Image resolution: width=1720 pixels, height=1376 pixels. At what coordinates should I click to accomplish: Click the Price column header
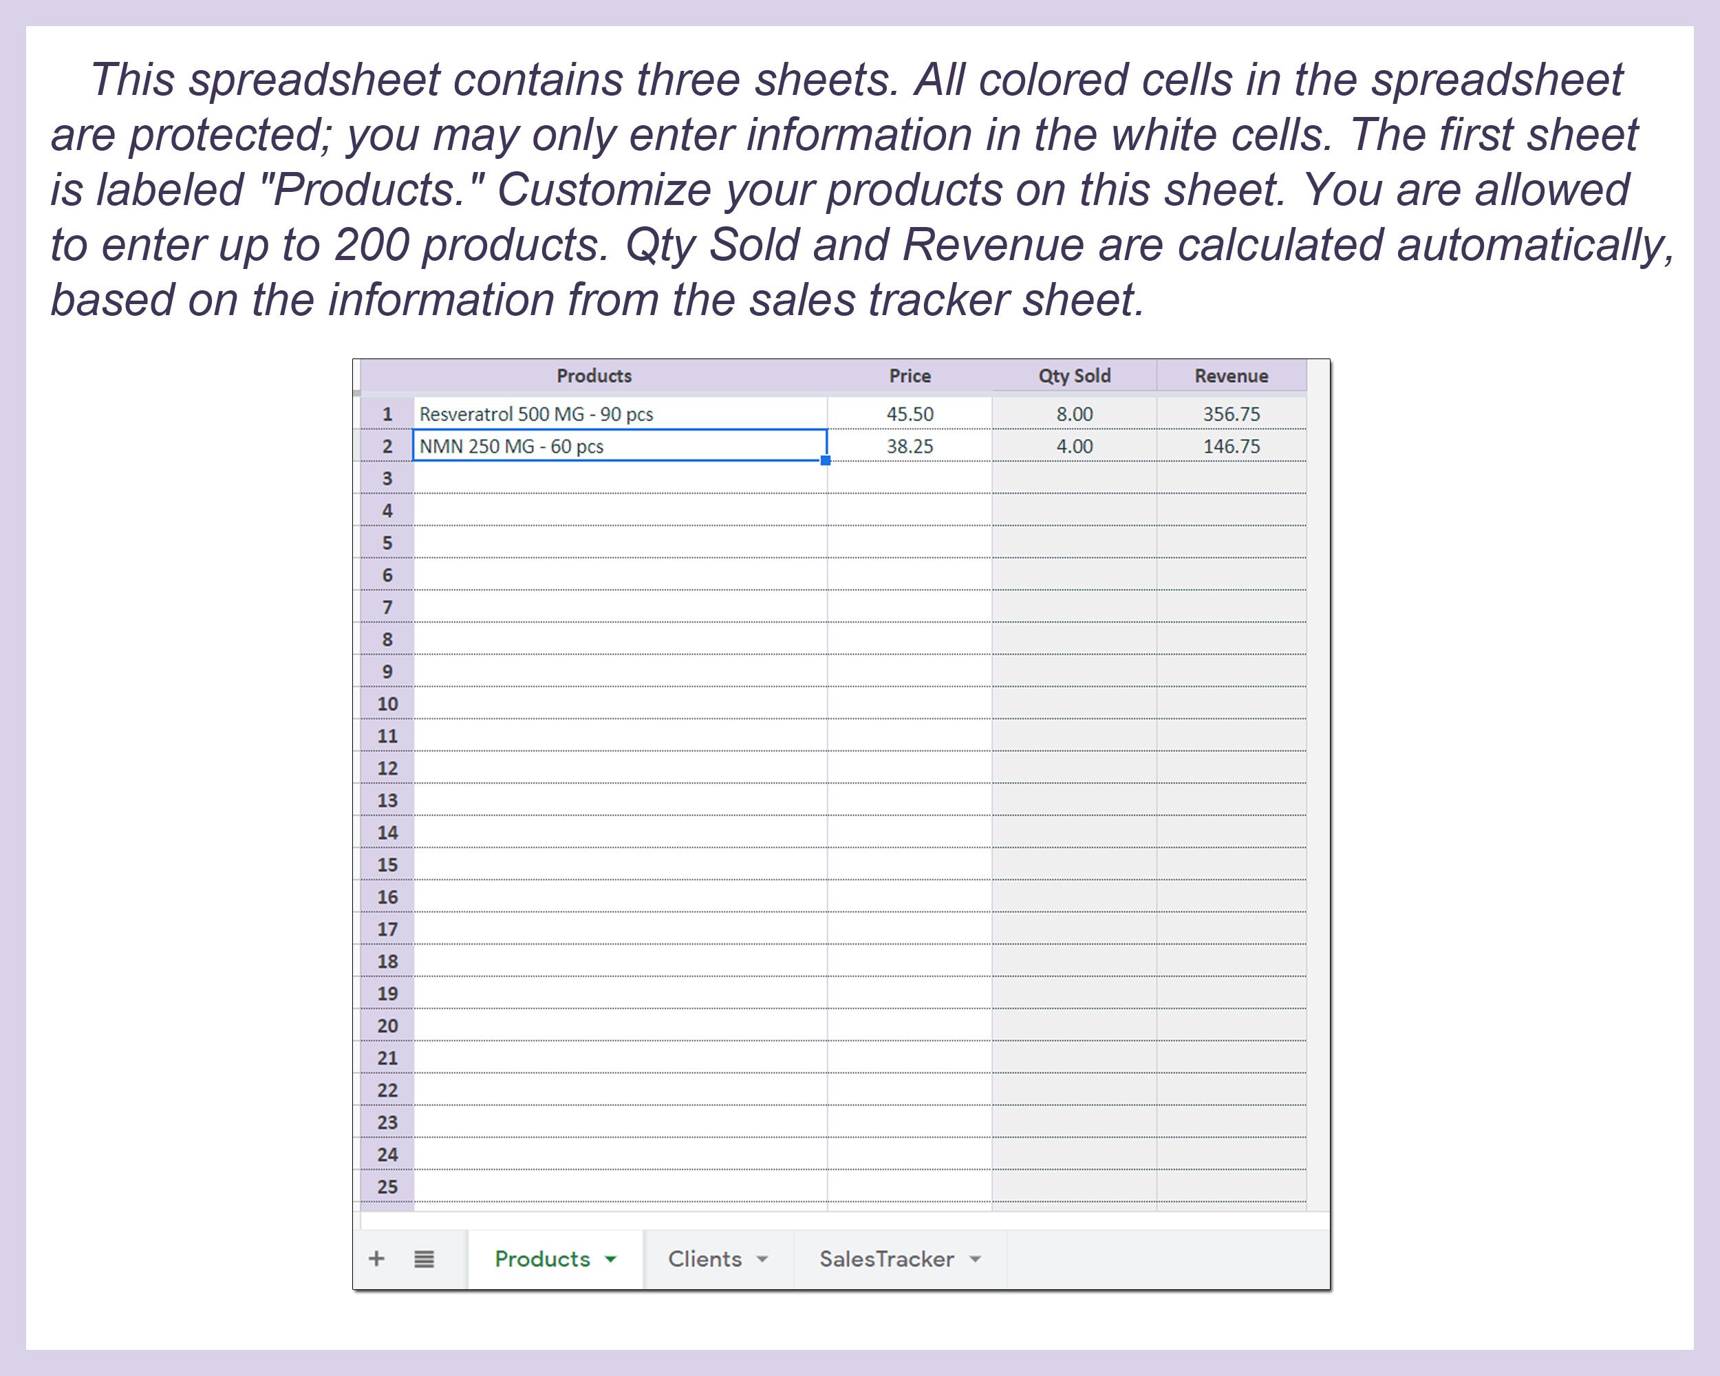click(909, 375)
